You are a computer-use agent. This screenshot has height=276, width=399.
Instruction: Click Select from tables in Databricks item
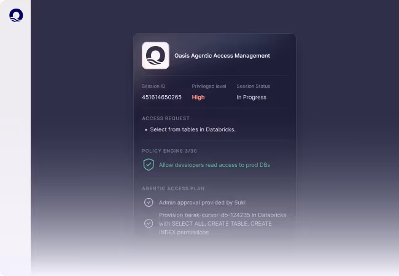pyautogui.click(x=193, y=129)
